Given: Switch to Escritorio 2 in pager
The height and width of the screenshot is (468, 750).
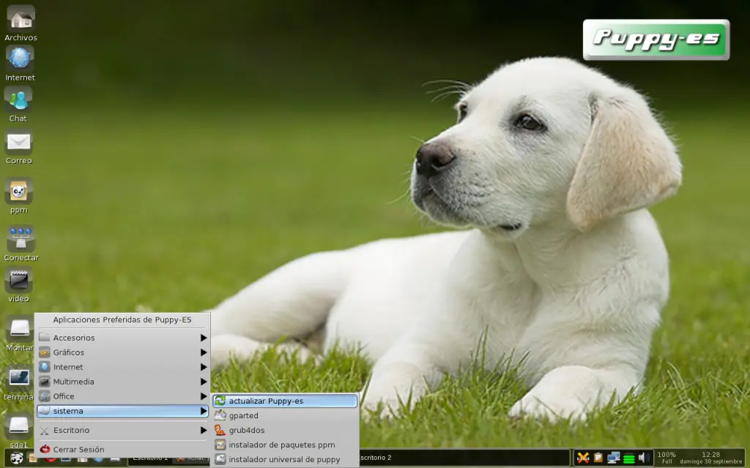Looking at the screenshot, I should (x=376, y=458).
